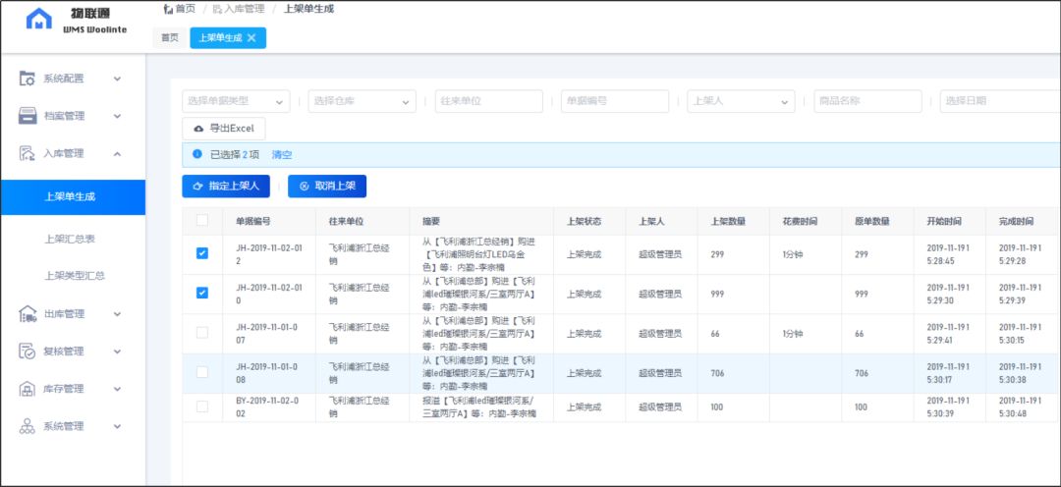This screenshot has height=487, width=1061.
Task: Click the 取消上架 button
Action: [327, 186]
